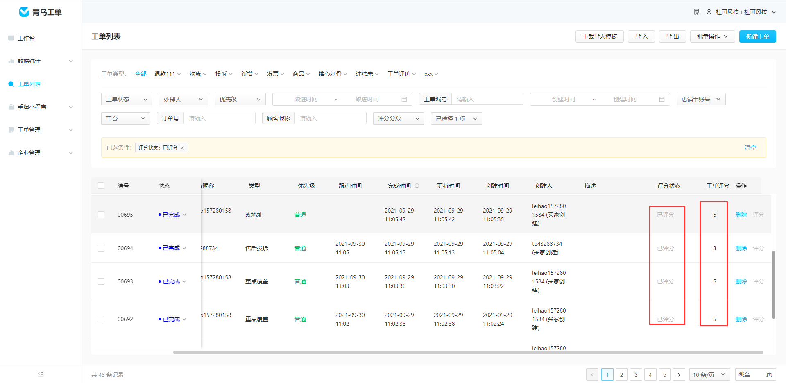This screenshot has width=786, height=383.
Task: Open the 物流 order type filter
Action: (198, 74)
